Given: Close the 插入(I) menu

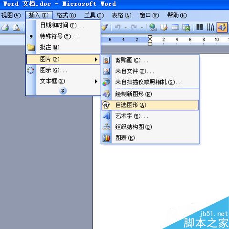Looking at the screenshot, I should (39, 15).
